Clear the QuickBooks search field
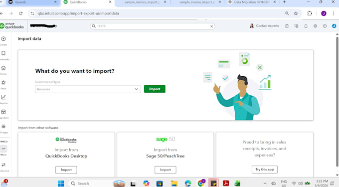 [x=211, y=26]
